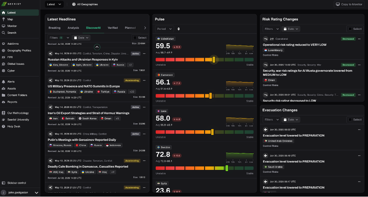Click the sort arrows icon in Pulse
Screen dimensions: 368x197
[178, 29]
